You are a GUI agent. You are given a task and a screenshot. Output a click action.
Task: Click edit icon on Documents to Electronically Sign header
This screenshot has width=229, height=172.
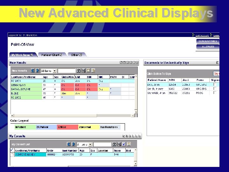[217, 62]
